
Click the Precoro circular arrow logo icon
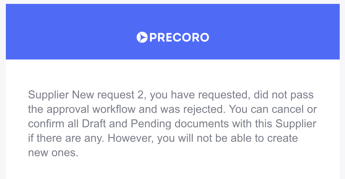pos(142,37)
